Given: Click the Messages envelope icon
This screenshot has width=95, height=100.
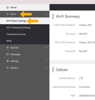Looking at the screenshot, I should tap(7, 54).
